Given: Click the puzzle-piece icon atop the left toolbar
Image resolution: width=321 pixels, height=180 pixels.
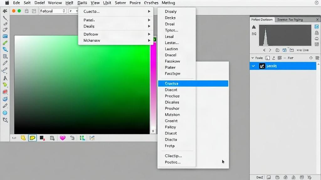Looking at the screenshot, I should coord(5,11).
